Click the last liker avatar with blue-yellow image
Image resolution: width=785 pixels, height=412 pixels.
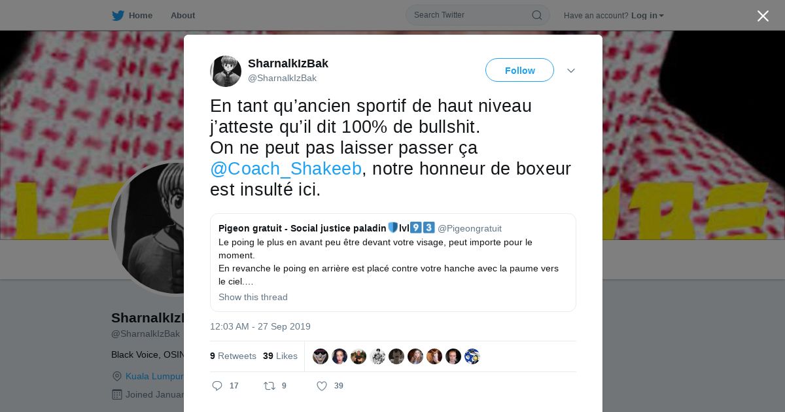[472, 356]
